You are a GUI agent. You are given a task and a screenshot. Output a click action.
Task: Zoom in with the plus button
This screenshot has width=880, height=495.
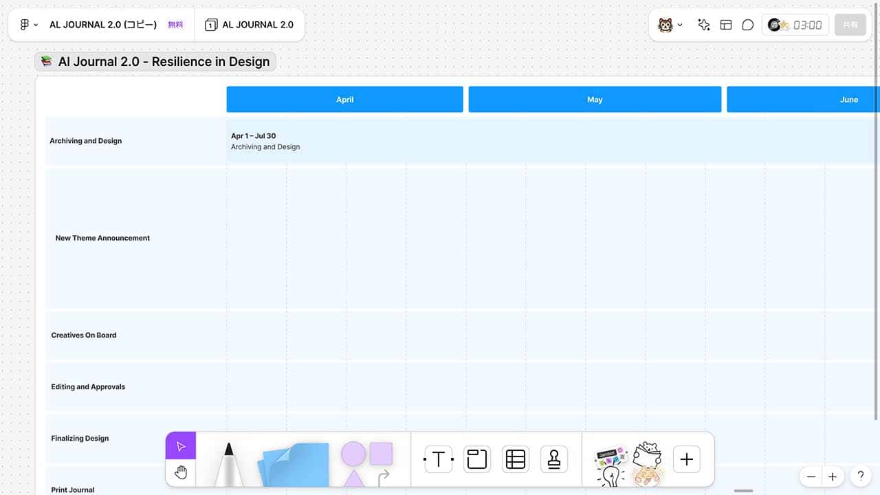pyautogui.click(x=833, y=476)
